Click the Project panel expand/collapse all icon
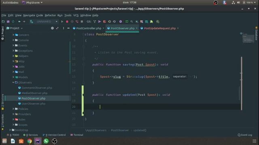 (x=57, y=28)
